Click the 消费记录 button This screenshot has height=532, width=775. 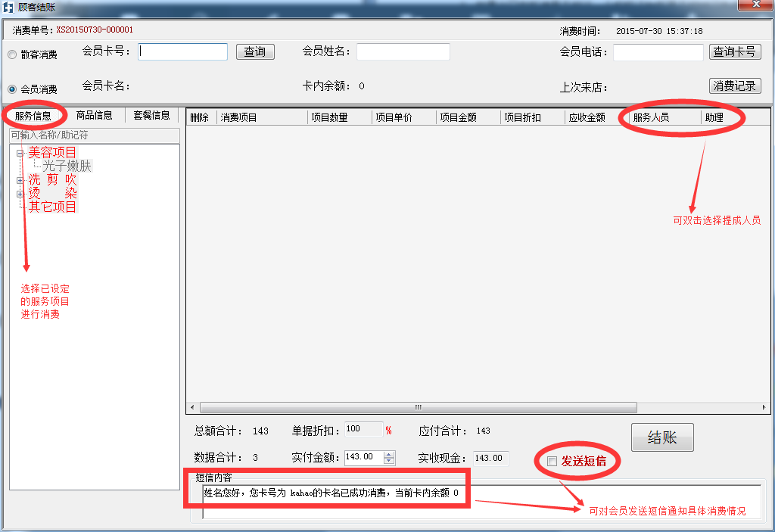734,86
